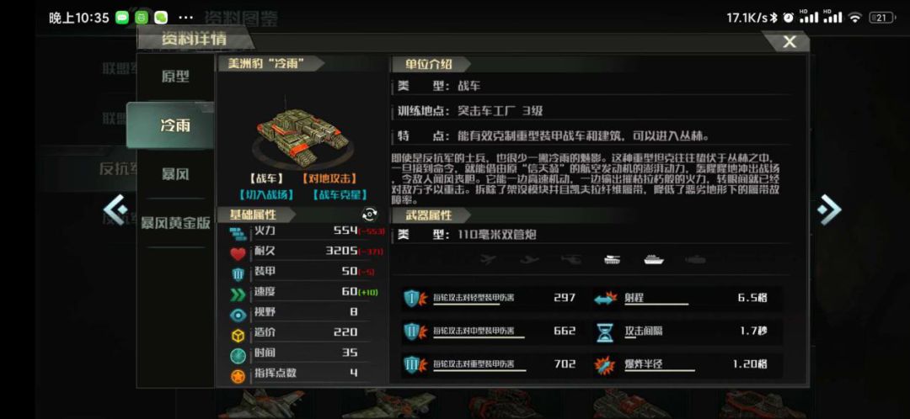910x419 pixels.
Task: Tap the explosion radius icon
Action: [605, 365]
